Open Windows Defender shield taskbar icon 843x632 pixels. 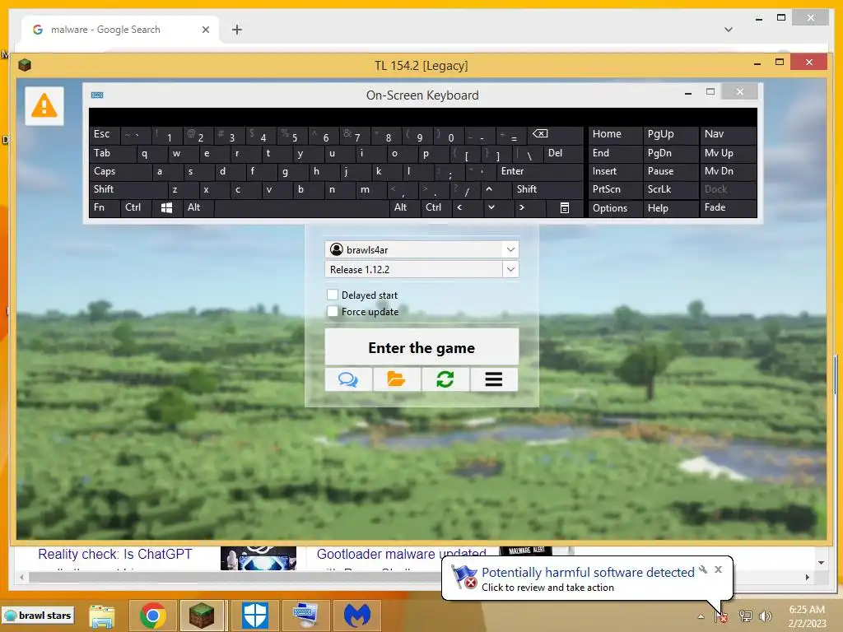tap(254, 616)
